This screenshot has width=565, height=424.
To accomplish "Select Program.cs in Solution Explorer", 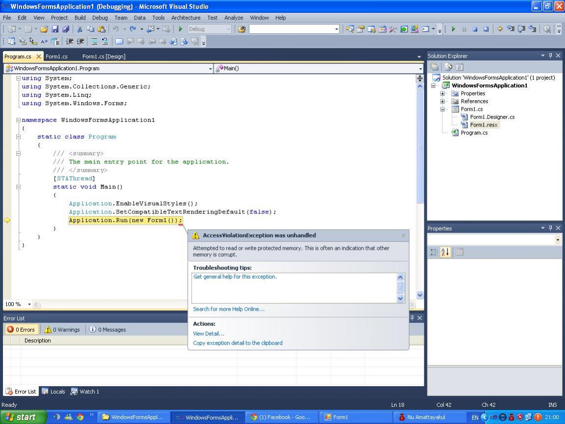I will [x=474, y=132].
